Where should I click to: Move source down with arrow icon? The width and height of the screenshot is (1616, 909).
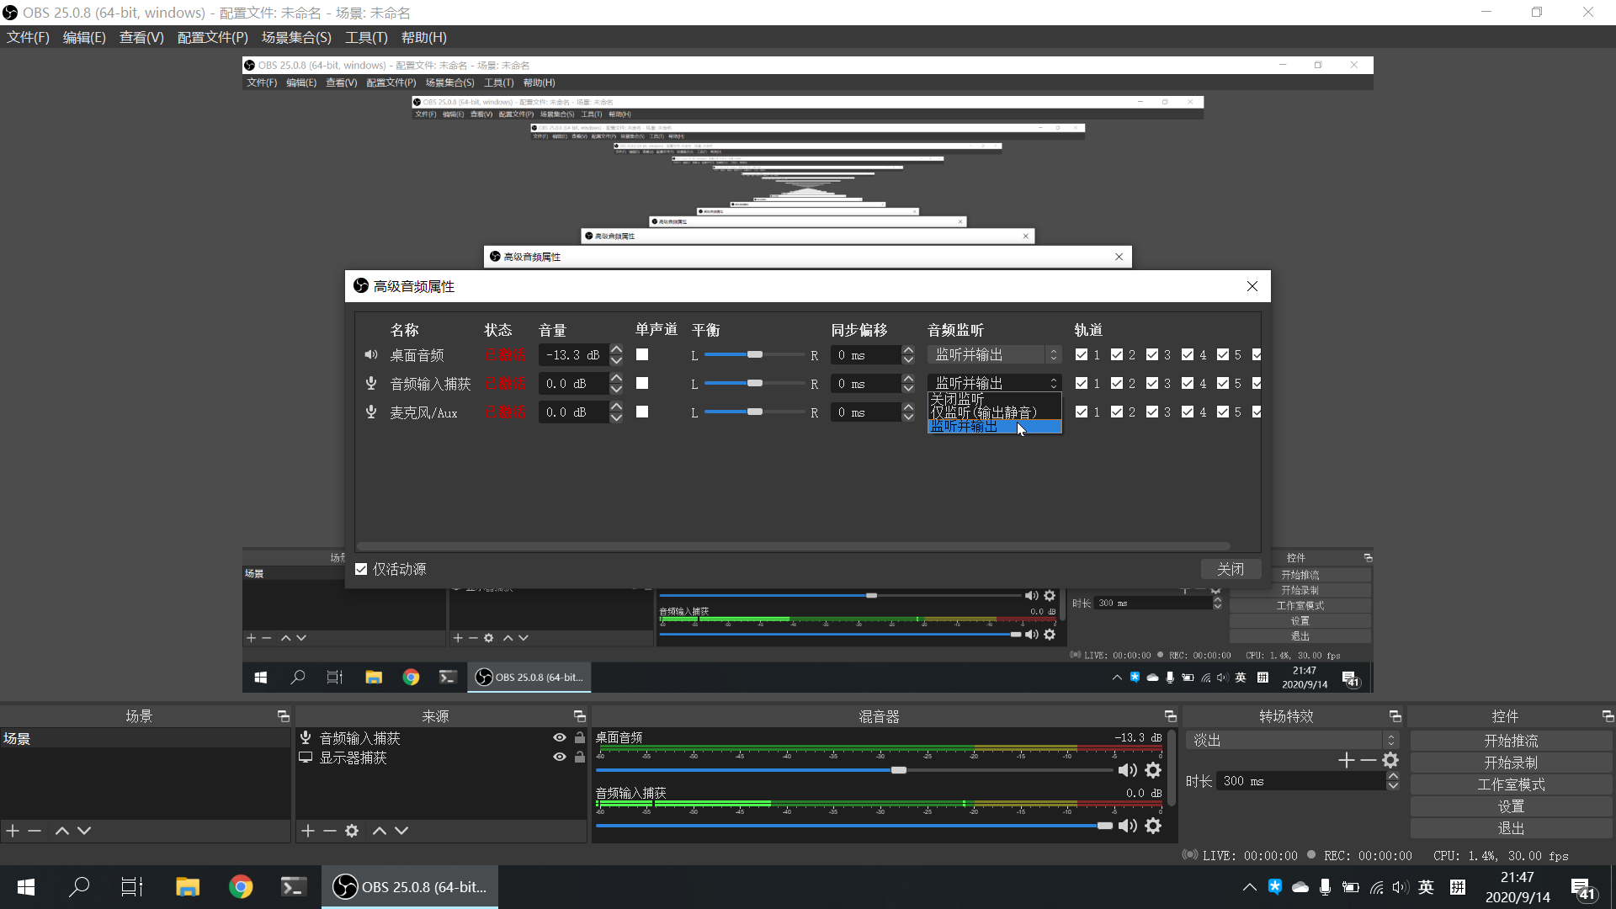tap(401, 831)
